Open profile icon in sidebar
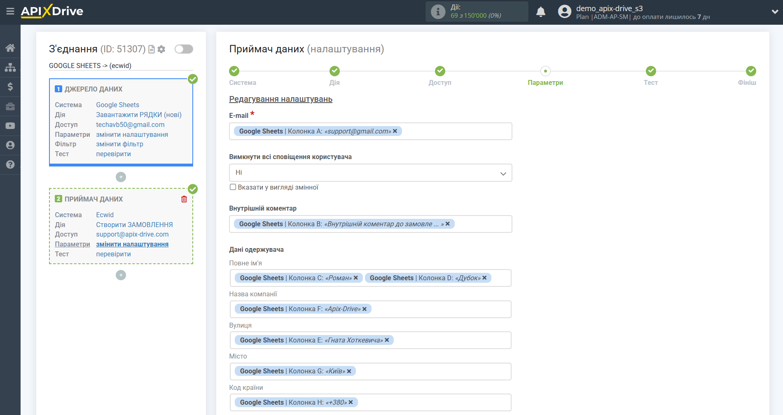 (x=10, y=145)
